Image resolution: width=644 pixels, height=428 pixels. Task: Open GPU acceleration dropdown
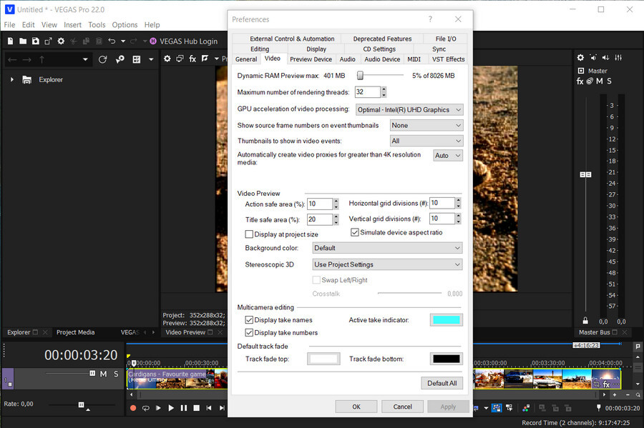(x=409, y=110)
